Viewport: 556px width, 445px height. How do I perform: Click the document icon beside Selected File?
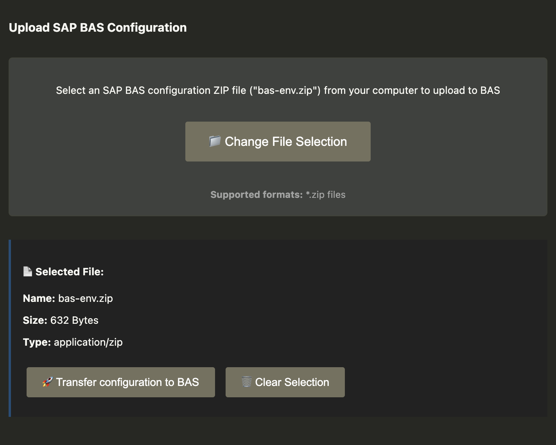27,271
